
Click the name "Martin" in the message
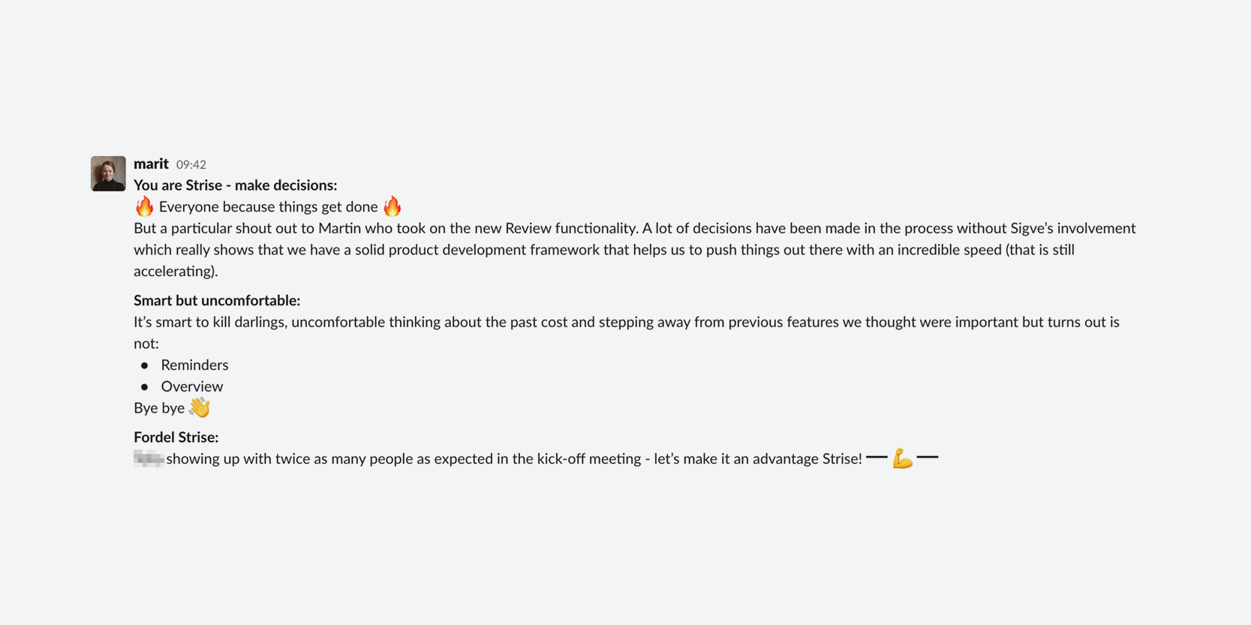pos(339,228)
